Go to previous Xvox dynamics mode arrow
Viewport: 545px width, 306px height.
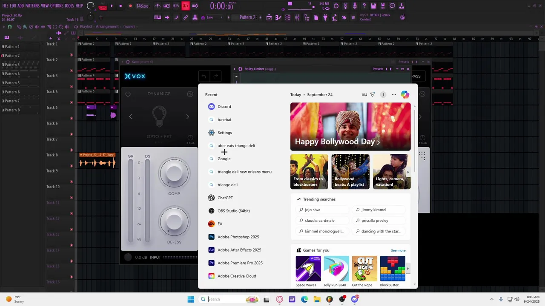point(131,116)
